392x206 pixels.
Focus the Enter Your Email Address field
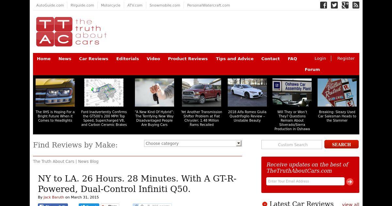(305, 181)
